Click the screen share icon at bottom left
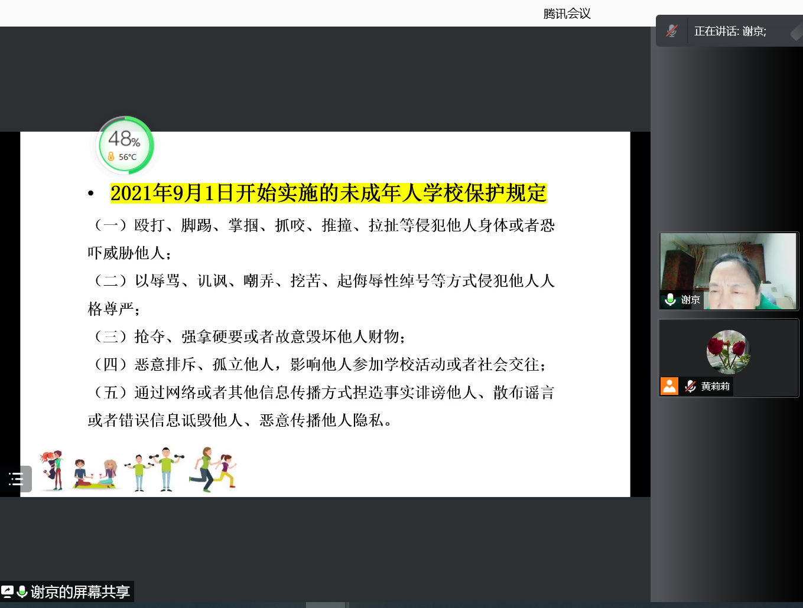 [8, 591]
